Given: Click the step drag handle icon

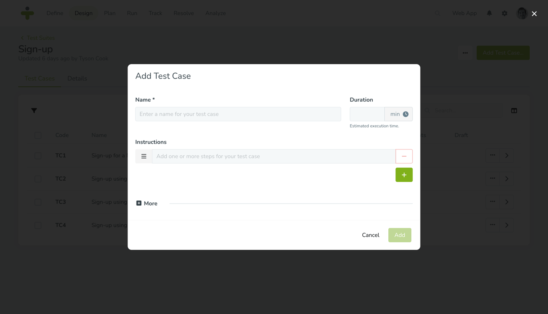Looking at the screenshot, I should coord(144,156).
